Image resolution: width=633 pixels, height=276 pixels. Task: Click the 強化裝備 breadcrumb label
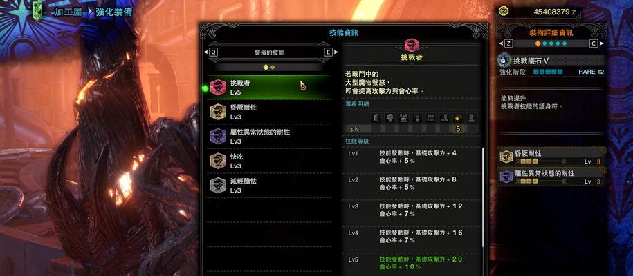coord(114,12)
